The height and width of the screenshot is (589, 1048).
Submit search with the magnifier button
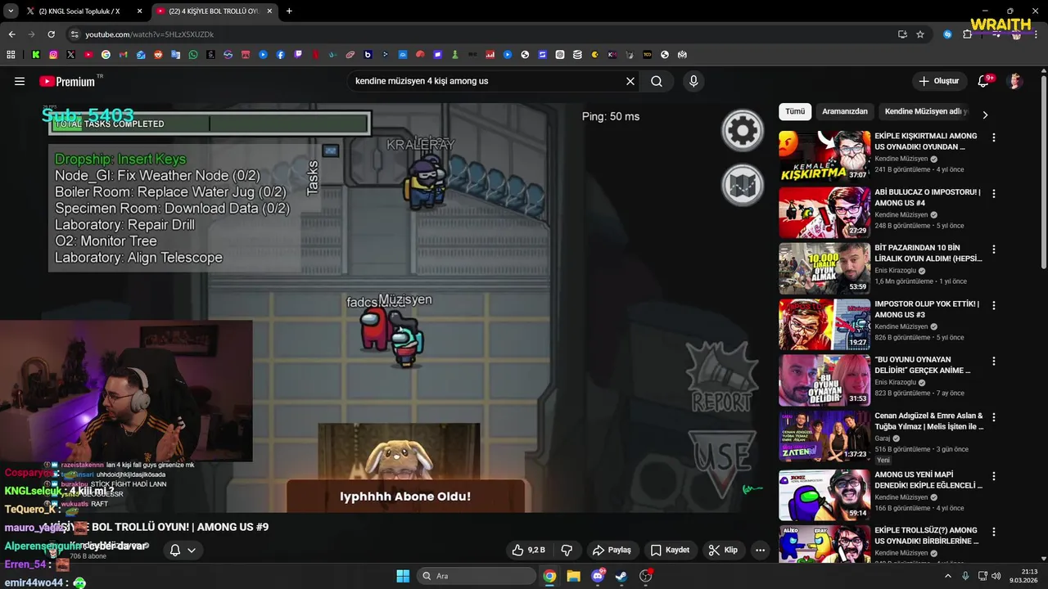tap(657, 81)
